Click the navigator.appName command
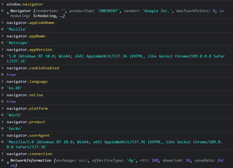 (x=26, y=36)
